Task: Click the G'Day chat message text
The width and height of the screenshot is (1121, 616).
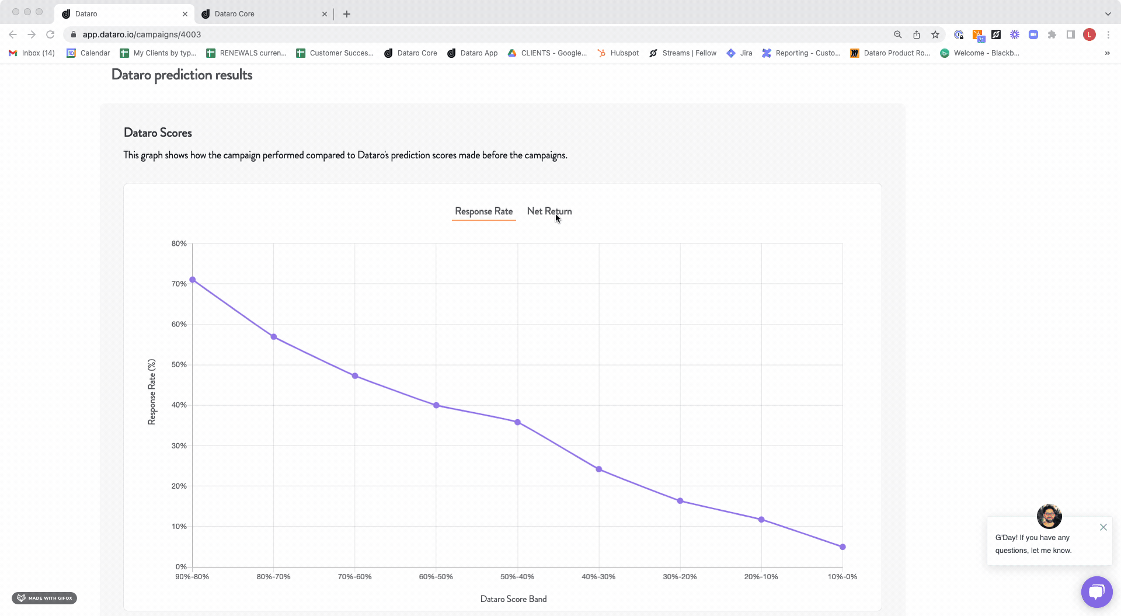Action: click(x=1033, y=544)
